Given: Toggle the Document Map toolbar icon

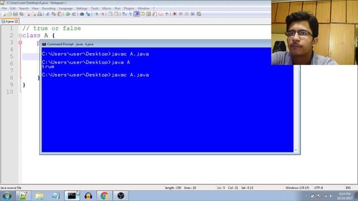Looking at the screenshot, I should pyautogui.click(x=148, y=14).
